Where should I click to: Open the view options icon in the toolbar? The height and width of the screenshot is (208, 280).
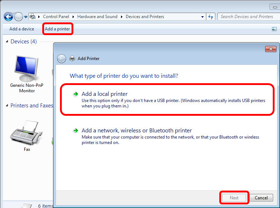274,29
